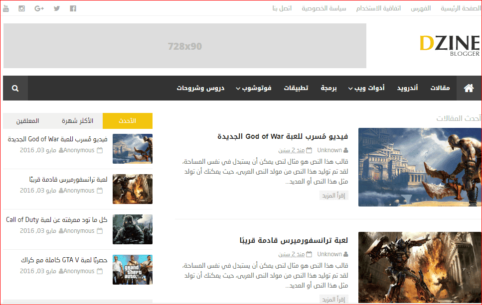This screenshot has height=305, width=482.
Task: Click calendar icon on sidebar Call of Duty item
Action: coord(100,231)
